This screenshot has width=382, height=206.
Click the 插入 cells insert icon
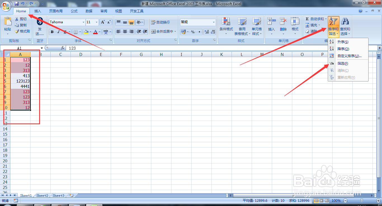pos(272,21)
